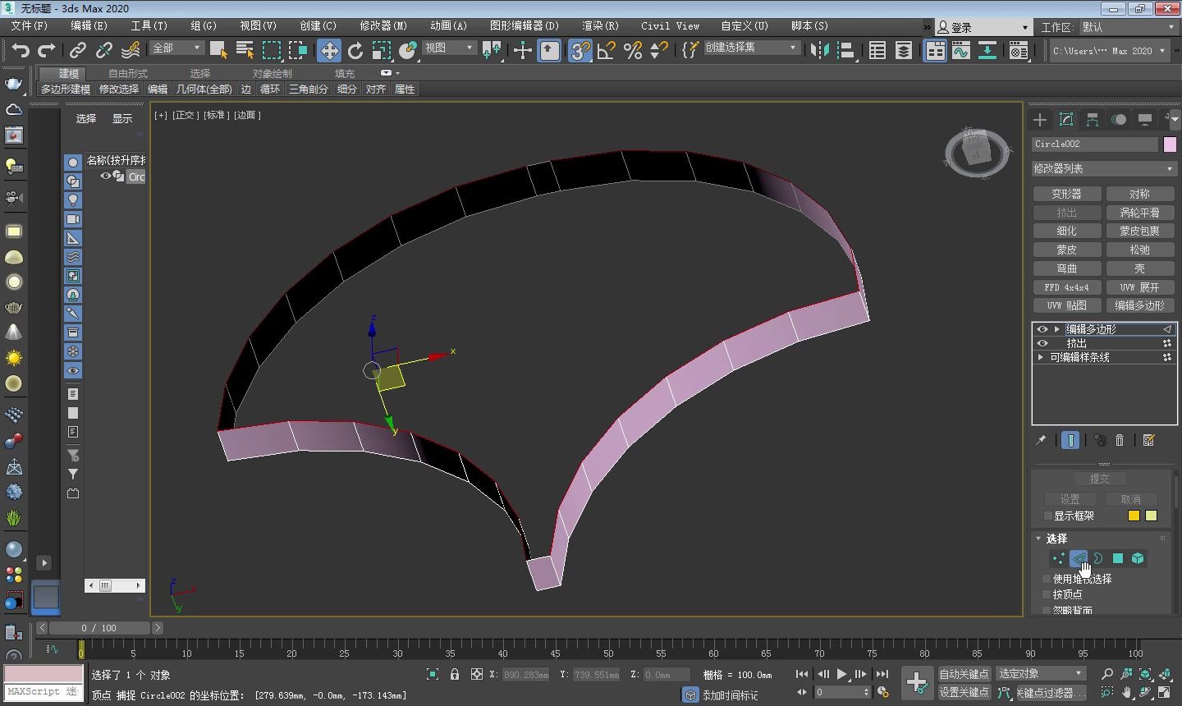Open the 修改器列表 dropdown
This screenshot has width=1182, height=706.
click(x=1103, y=168)
